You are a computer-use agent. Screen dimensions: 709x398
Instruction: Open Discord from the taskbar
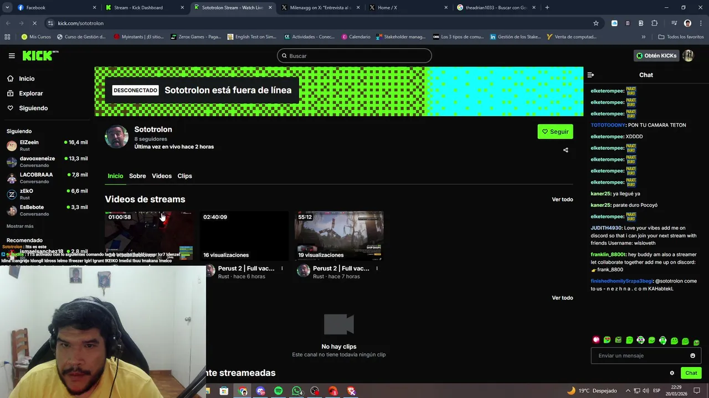[x=261, y=391]
